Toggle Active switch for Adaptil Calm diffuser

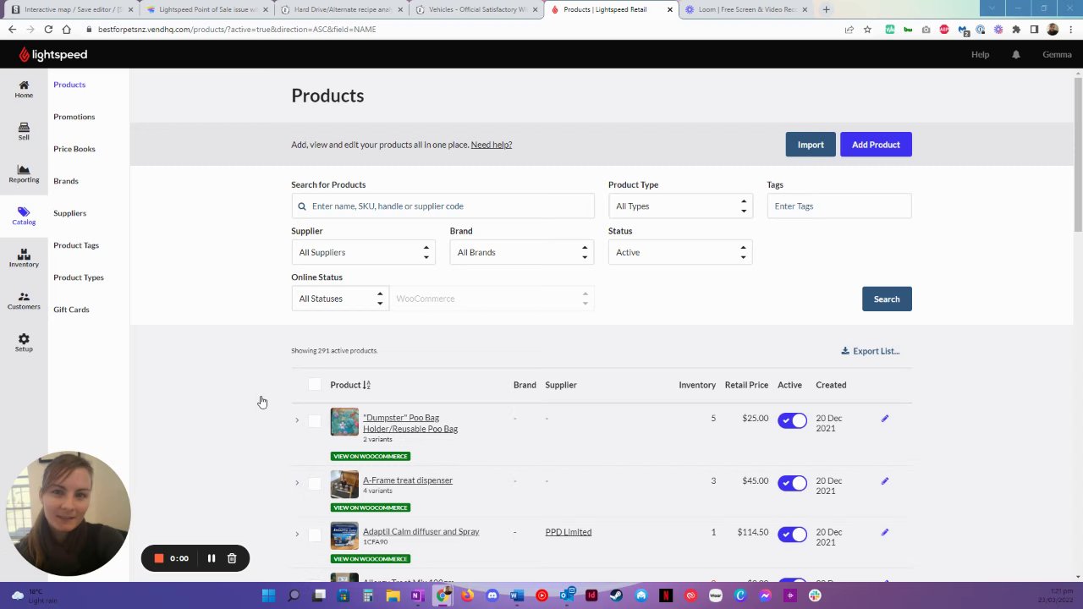click(793, 535)
